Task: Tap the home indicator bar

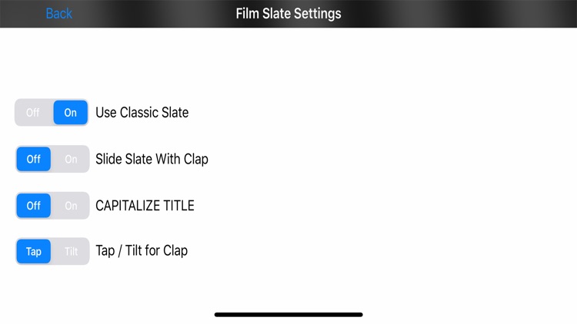Action: coord(288,314)
